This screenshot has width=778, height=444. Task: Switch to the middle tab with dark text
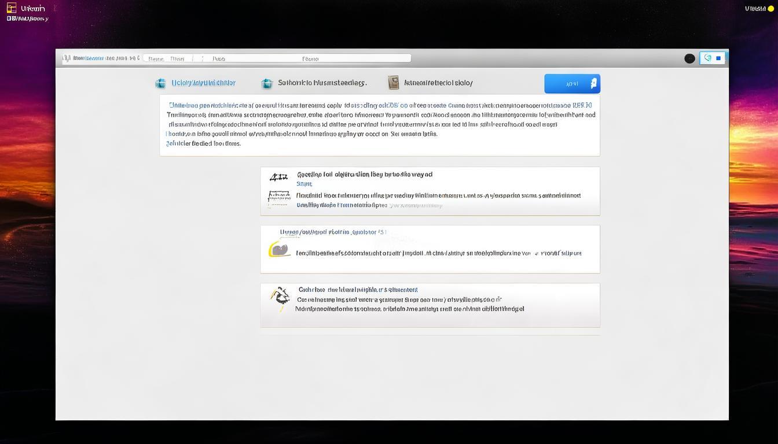tap(322, 83)
